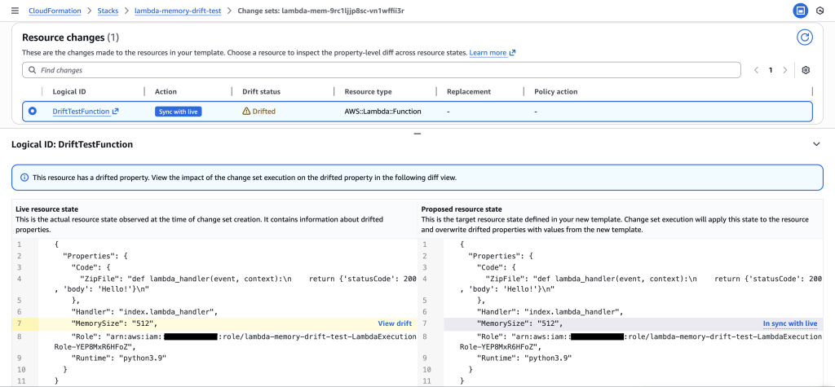Click the magnifier icon in Find changes
Image resolution: width=835 pixels, height=387 pixels.
point(32,71)
